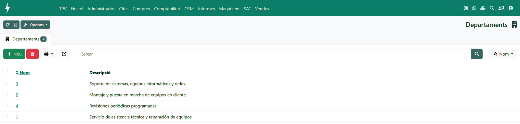
Task: Delete with the red trash button
Action: [x=32, y=54]
